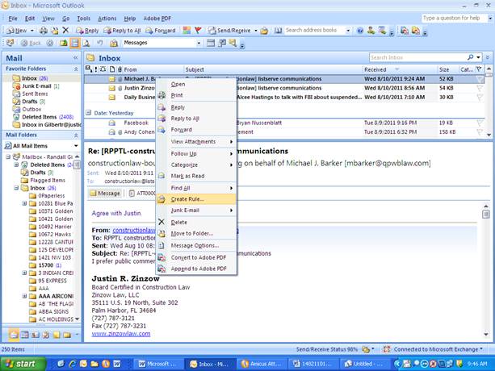Click the Mail button in the navigation pane footer
Viewport: 495px width, 371px height.
click(14, 335)
